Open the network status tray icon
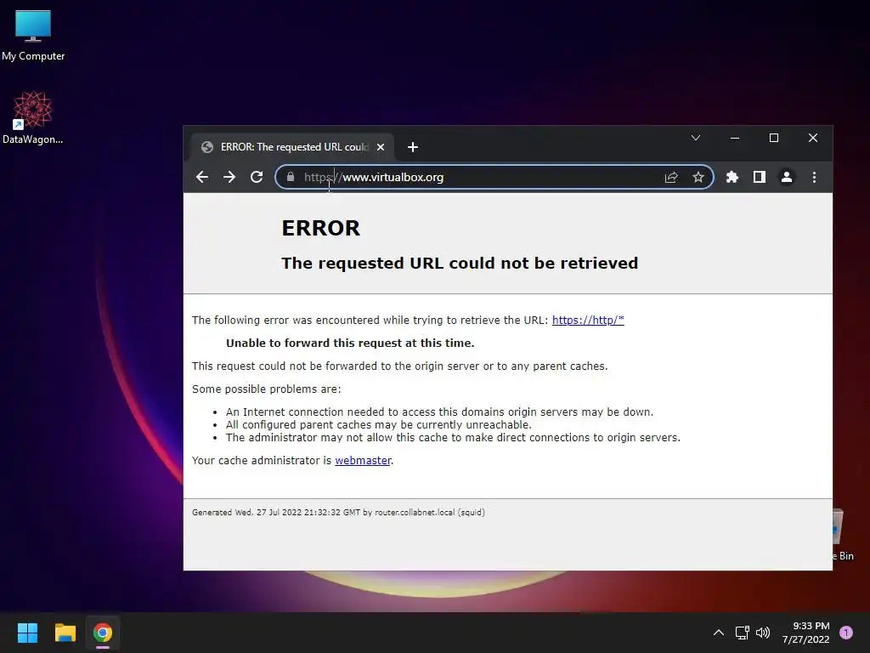Screen dimensions: 870x653 743,633
